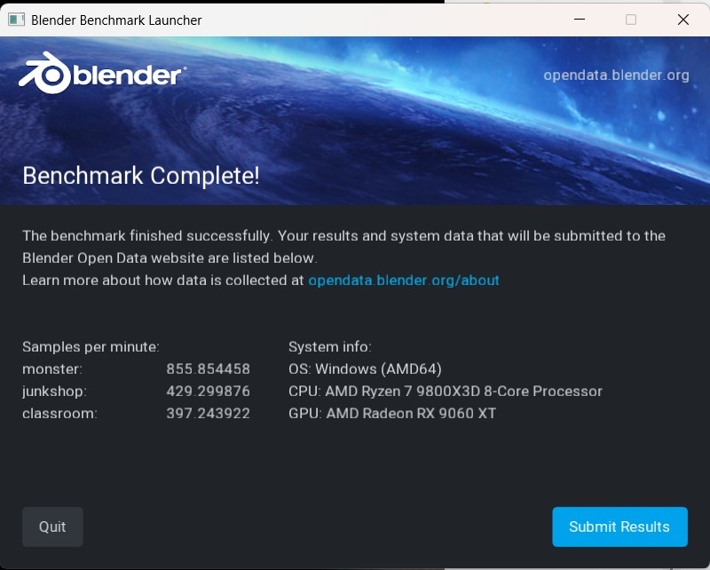Open the opendata.blender.org/about hyperlink
Image resolution: width=710 pixels, height=570 pixels.
[x=404, y=280]
